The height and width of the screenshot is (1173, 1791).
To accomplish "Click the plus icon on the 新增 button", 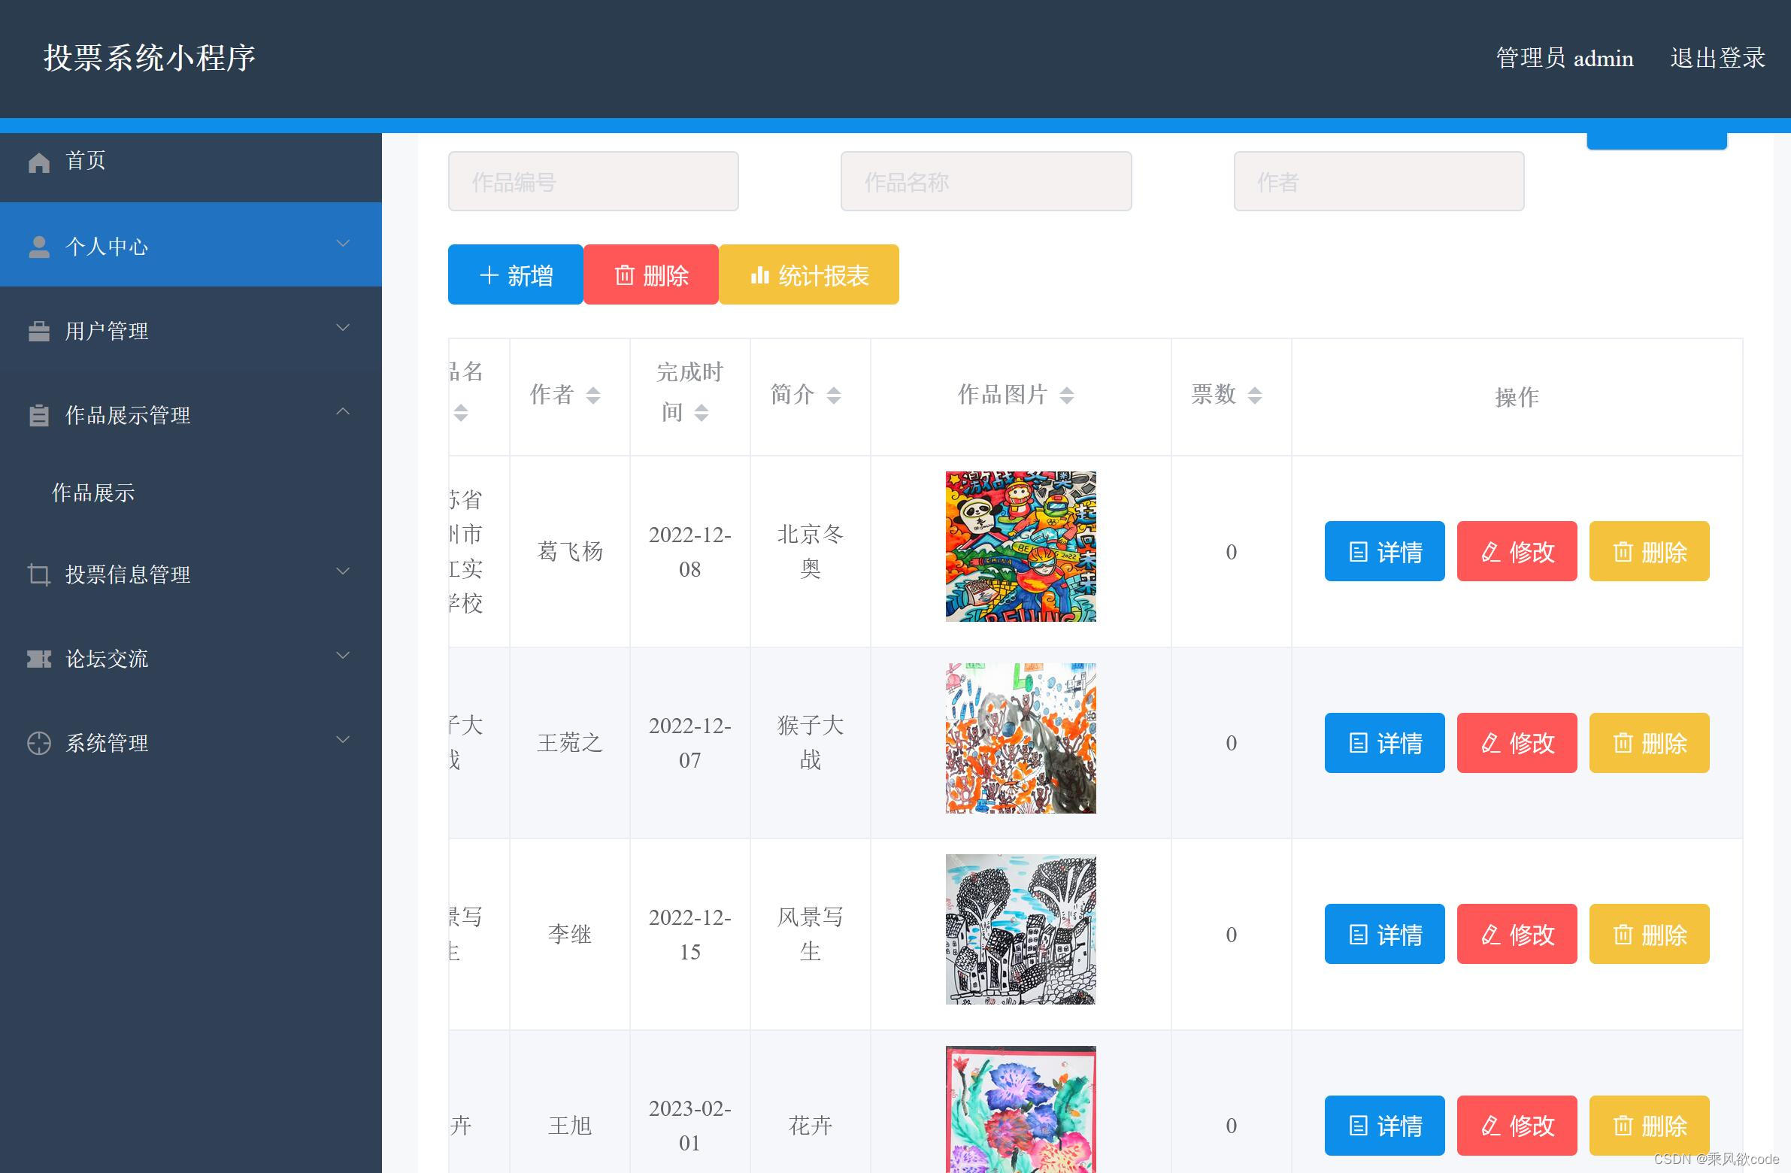I will (489, 274).
